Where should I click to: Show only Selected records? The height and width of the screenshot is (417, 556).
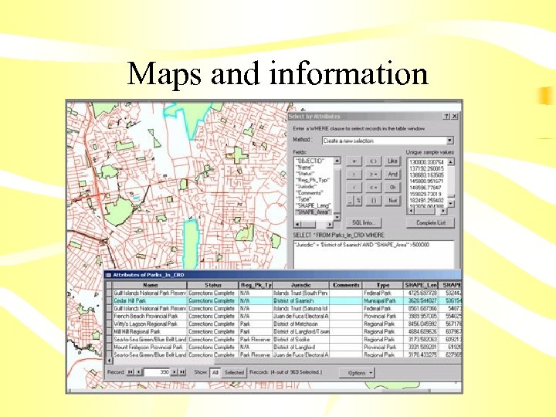tap(234, 372)
